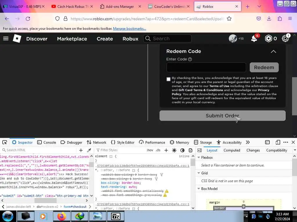Open a new browser tab
The image size is (297, 222).
tap(248, 7)
